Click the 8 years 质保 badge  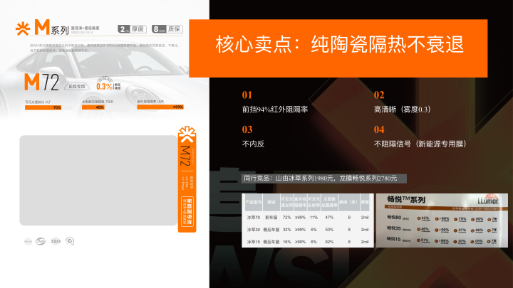(x=167, y=29)
